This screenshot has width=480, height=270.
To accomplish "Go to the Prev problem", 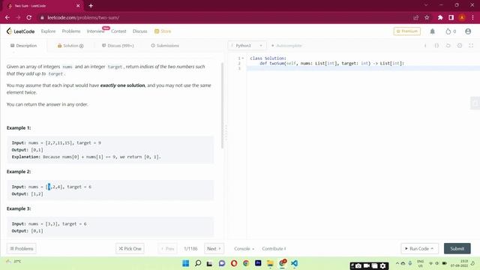I will coord(168,248).
